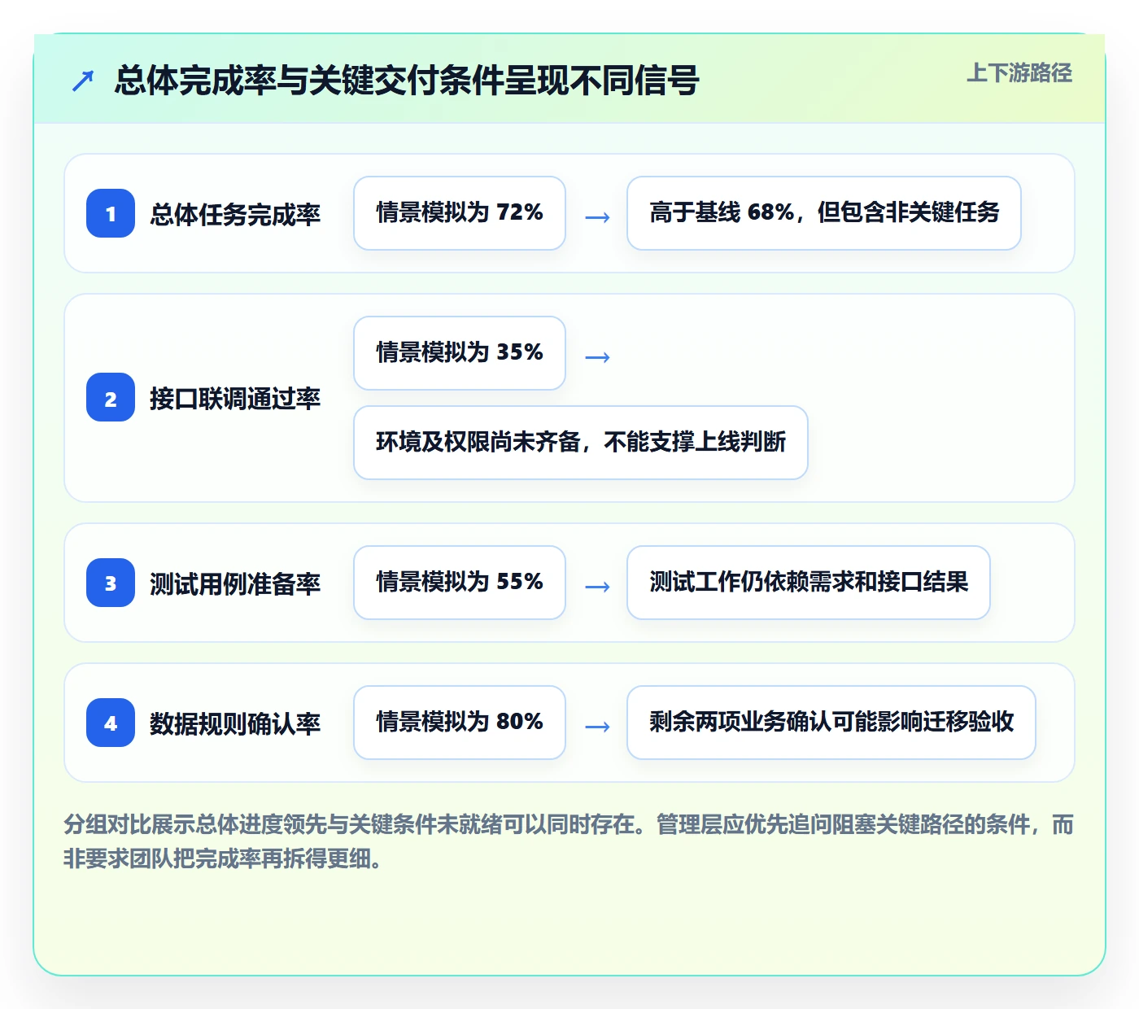Select the 数据规则确认率 label
The width and height of the screenshot is (1139, 1009).
[x=235, y=723]
